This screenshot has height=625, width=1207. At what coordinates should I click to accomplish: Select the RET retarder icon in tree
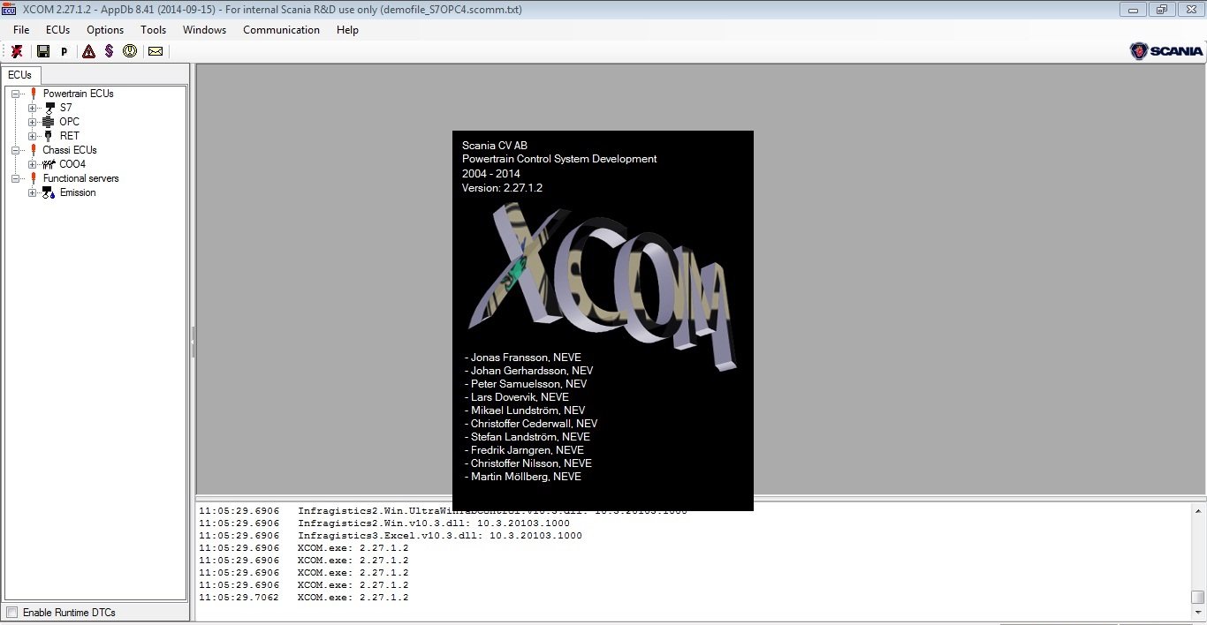(x=49, y=136)
